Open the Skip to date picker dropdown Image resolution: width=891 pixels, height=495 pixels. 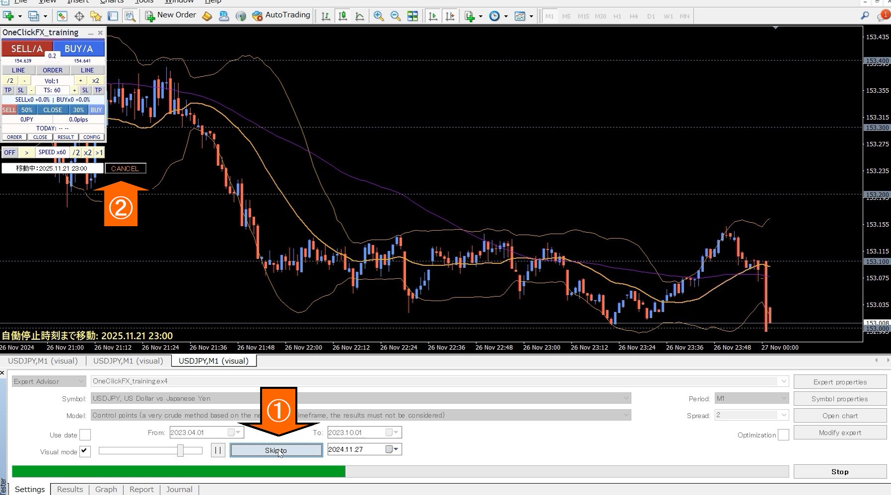(x=396, y=449)
